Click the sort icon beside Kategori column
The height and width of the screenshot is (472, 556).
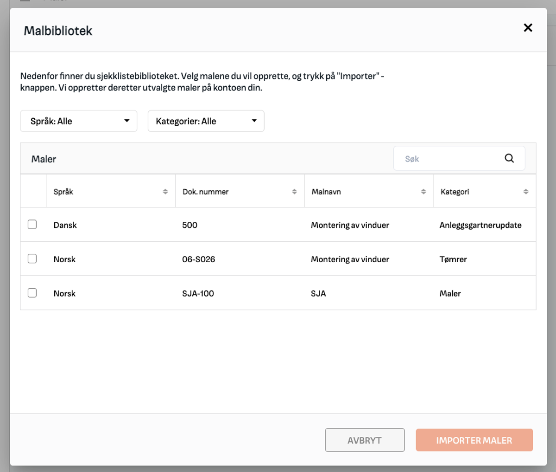click(x=525, y=191)
